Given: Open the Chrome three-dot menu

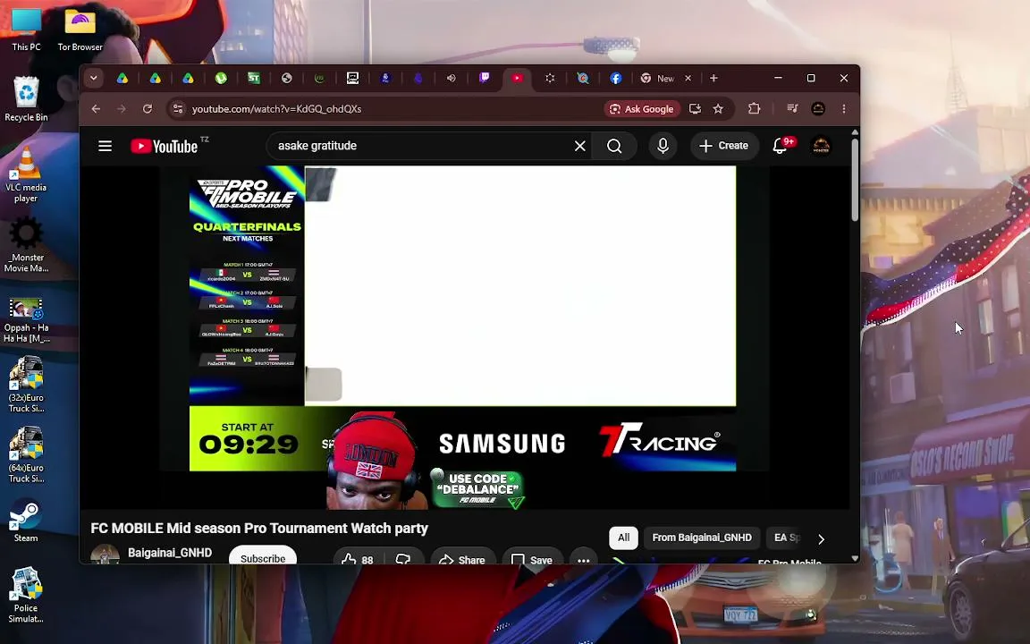Looking at the screenshot, I should [844, 109].
